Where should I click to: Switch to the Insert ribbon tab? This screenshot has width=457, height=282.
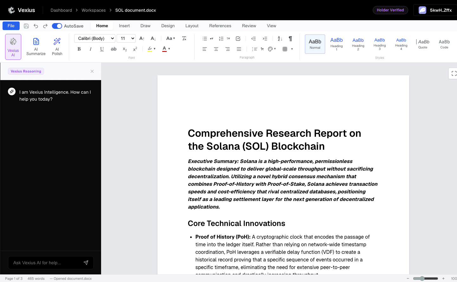tap(124, 26)
